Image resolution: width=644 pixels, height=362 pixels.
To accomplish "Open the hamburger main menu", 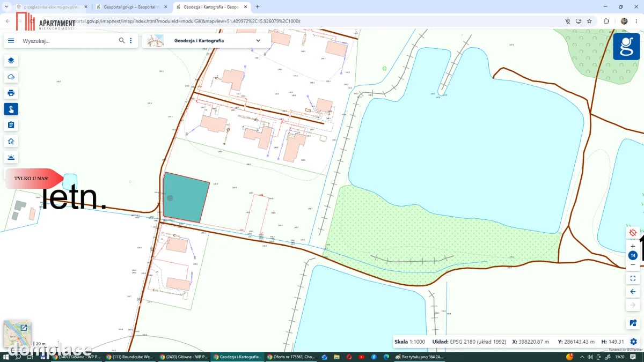I will [x=11, y=41].
